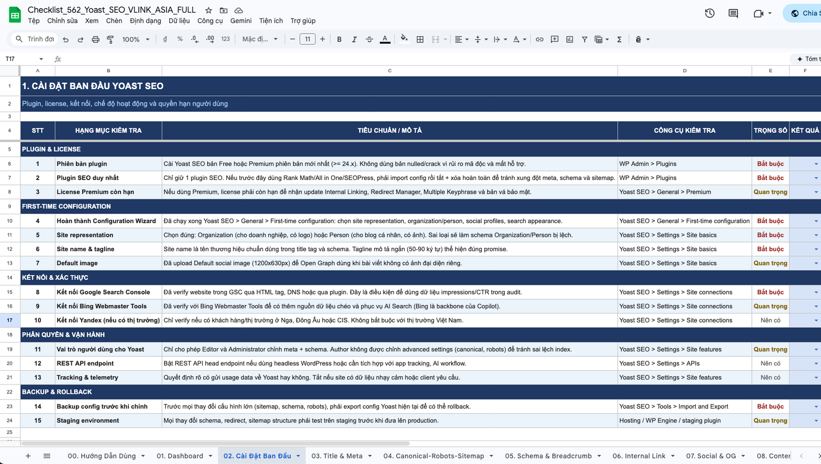Open version history clock icon
Screen dimensions: 821x464
[710, 13]
